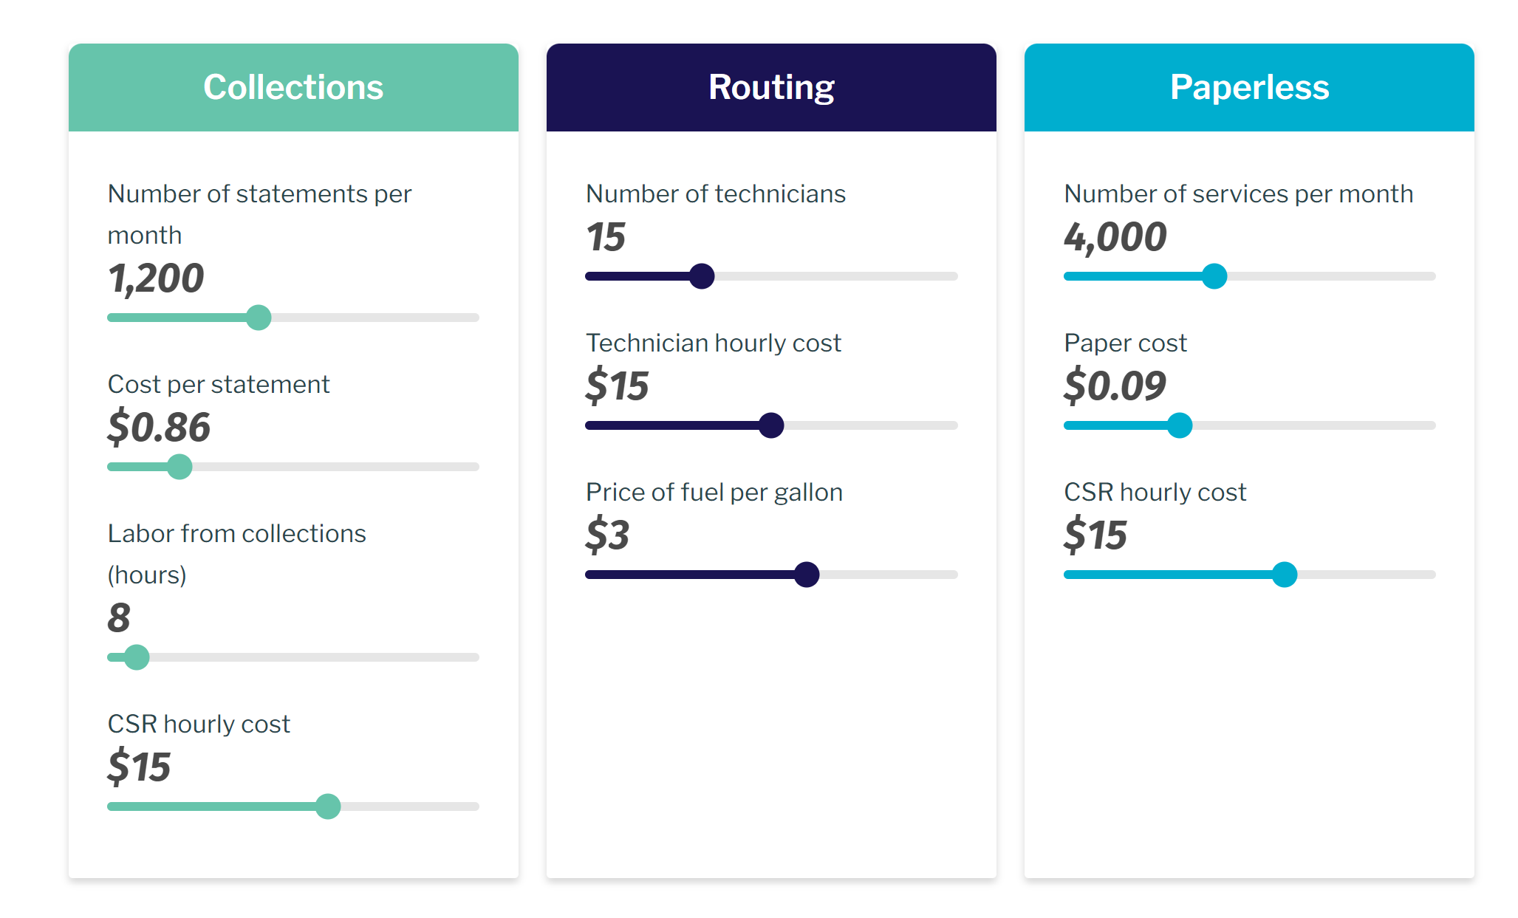Click the Technician hourly cost slider handle
This screenshot has height=918, width=1518.
click(771, 425)
